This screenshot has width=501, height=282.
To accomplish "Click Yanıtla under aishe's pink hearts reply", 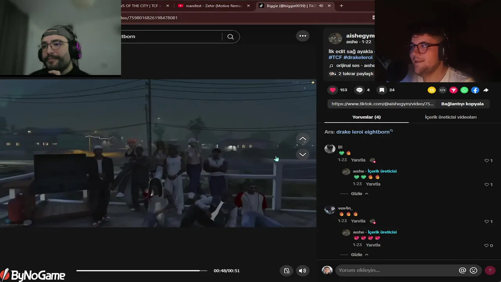I will (373, 245).
